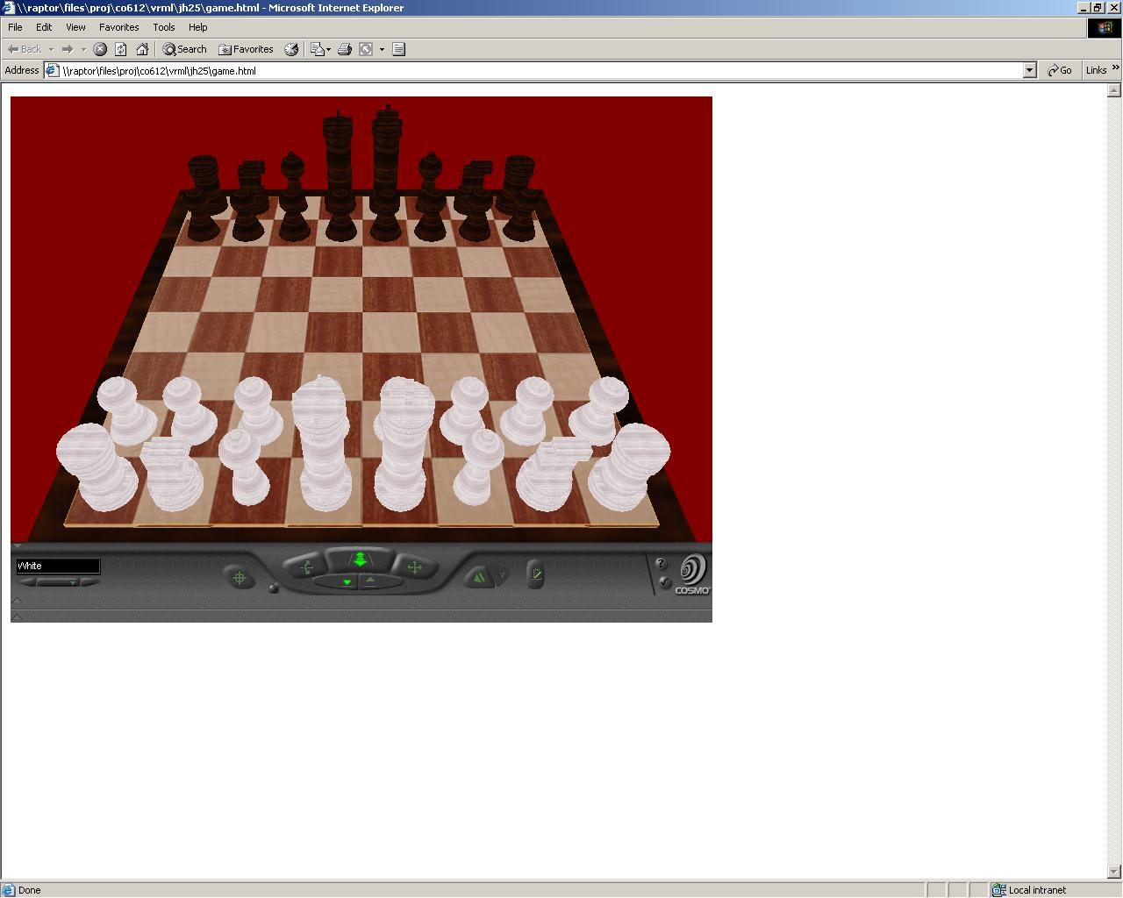
Task: Go to the Home page
Action: tap(142, 49)
